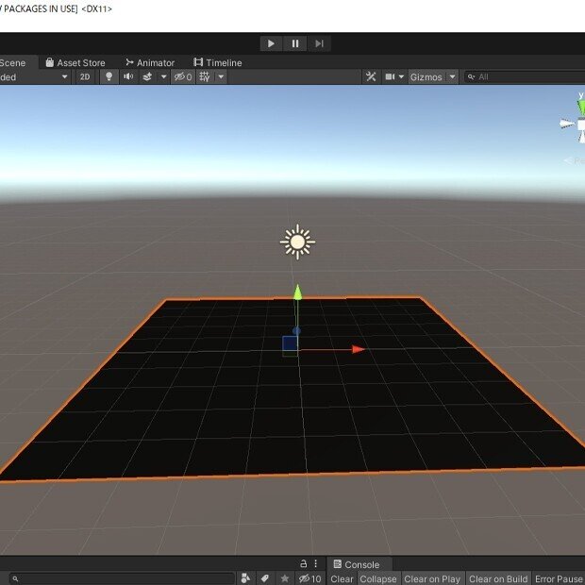The height and width of the screenshot is (585, 585).
Task: Click the orientation gizmo green Y cone
Action: coord(581,108)
